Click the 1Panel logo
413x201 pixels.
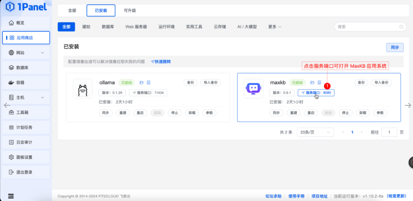[x=26, y=7]
